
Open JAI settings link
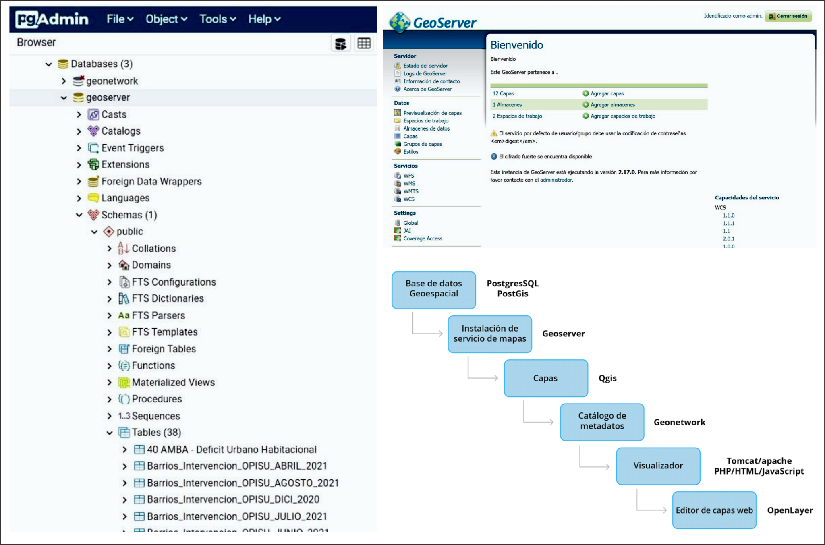pos(407,231)
